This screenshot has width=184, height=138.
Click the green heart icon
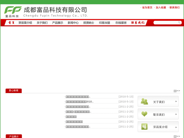click(144, 114)
